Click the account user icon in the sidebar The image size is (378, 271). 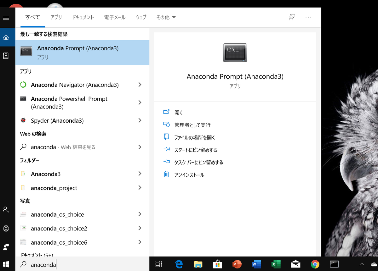point(6,210)
